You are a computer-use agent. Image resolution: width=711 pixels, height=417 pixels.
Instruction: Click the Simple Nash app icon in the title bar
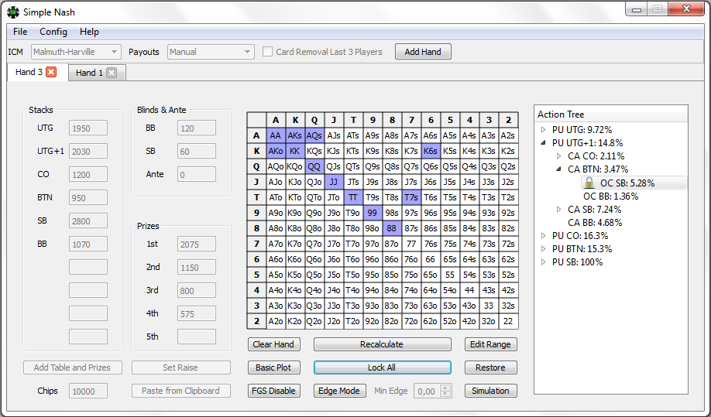coord(13,12)
